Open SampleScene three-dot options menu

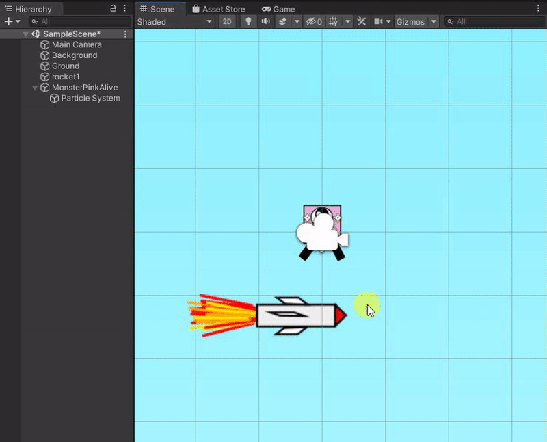point(125,34)
